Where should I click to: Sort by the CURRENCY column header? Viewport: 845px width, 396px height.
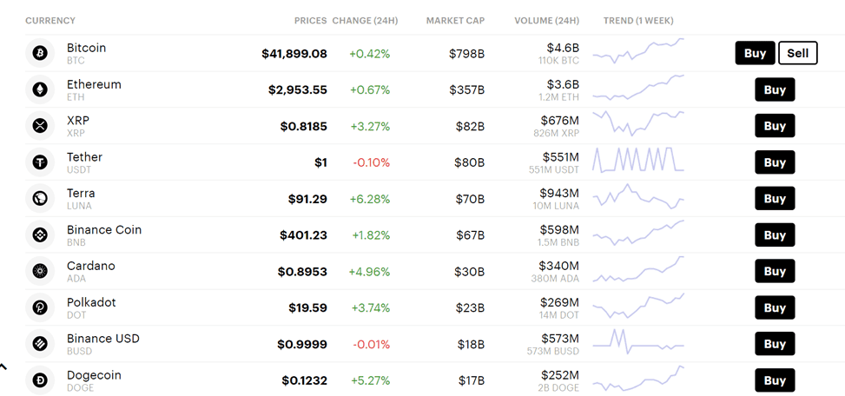tap(50, 21)
